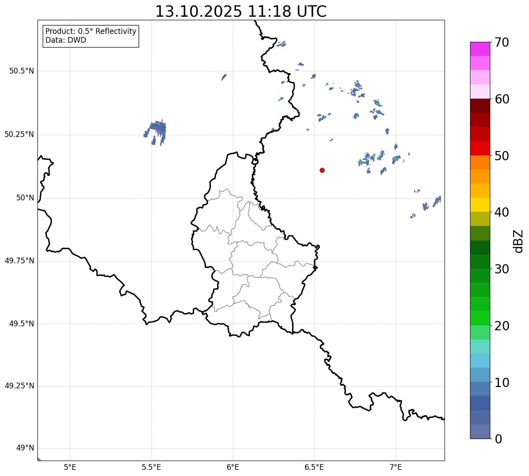Click the 6°E longitude label
529x476 pixels.
(233, 467)
